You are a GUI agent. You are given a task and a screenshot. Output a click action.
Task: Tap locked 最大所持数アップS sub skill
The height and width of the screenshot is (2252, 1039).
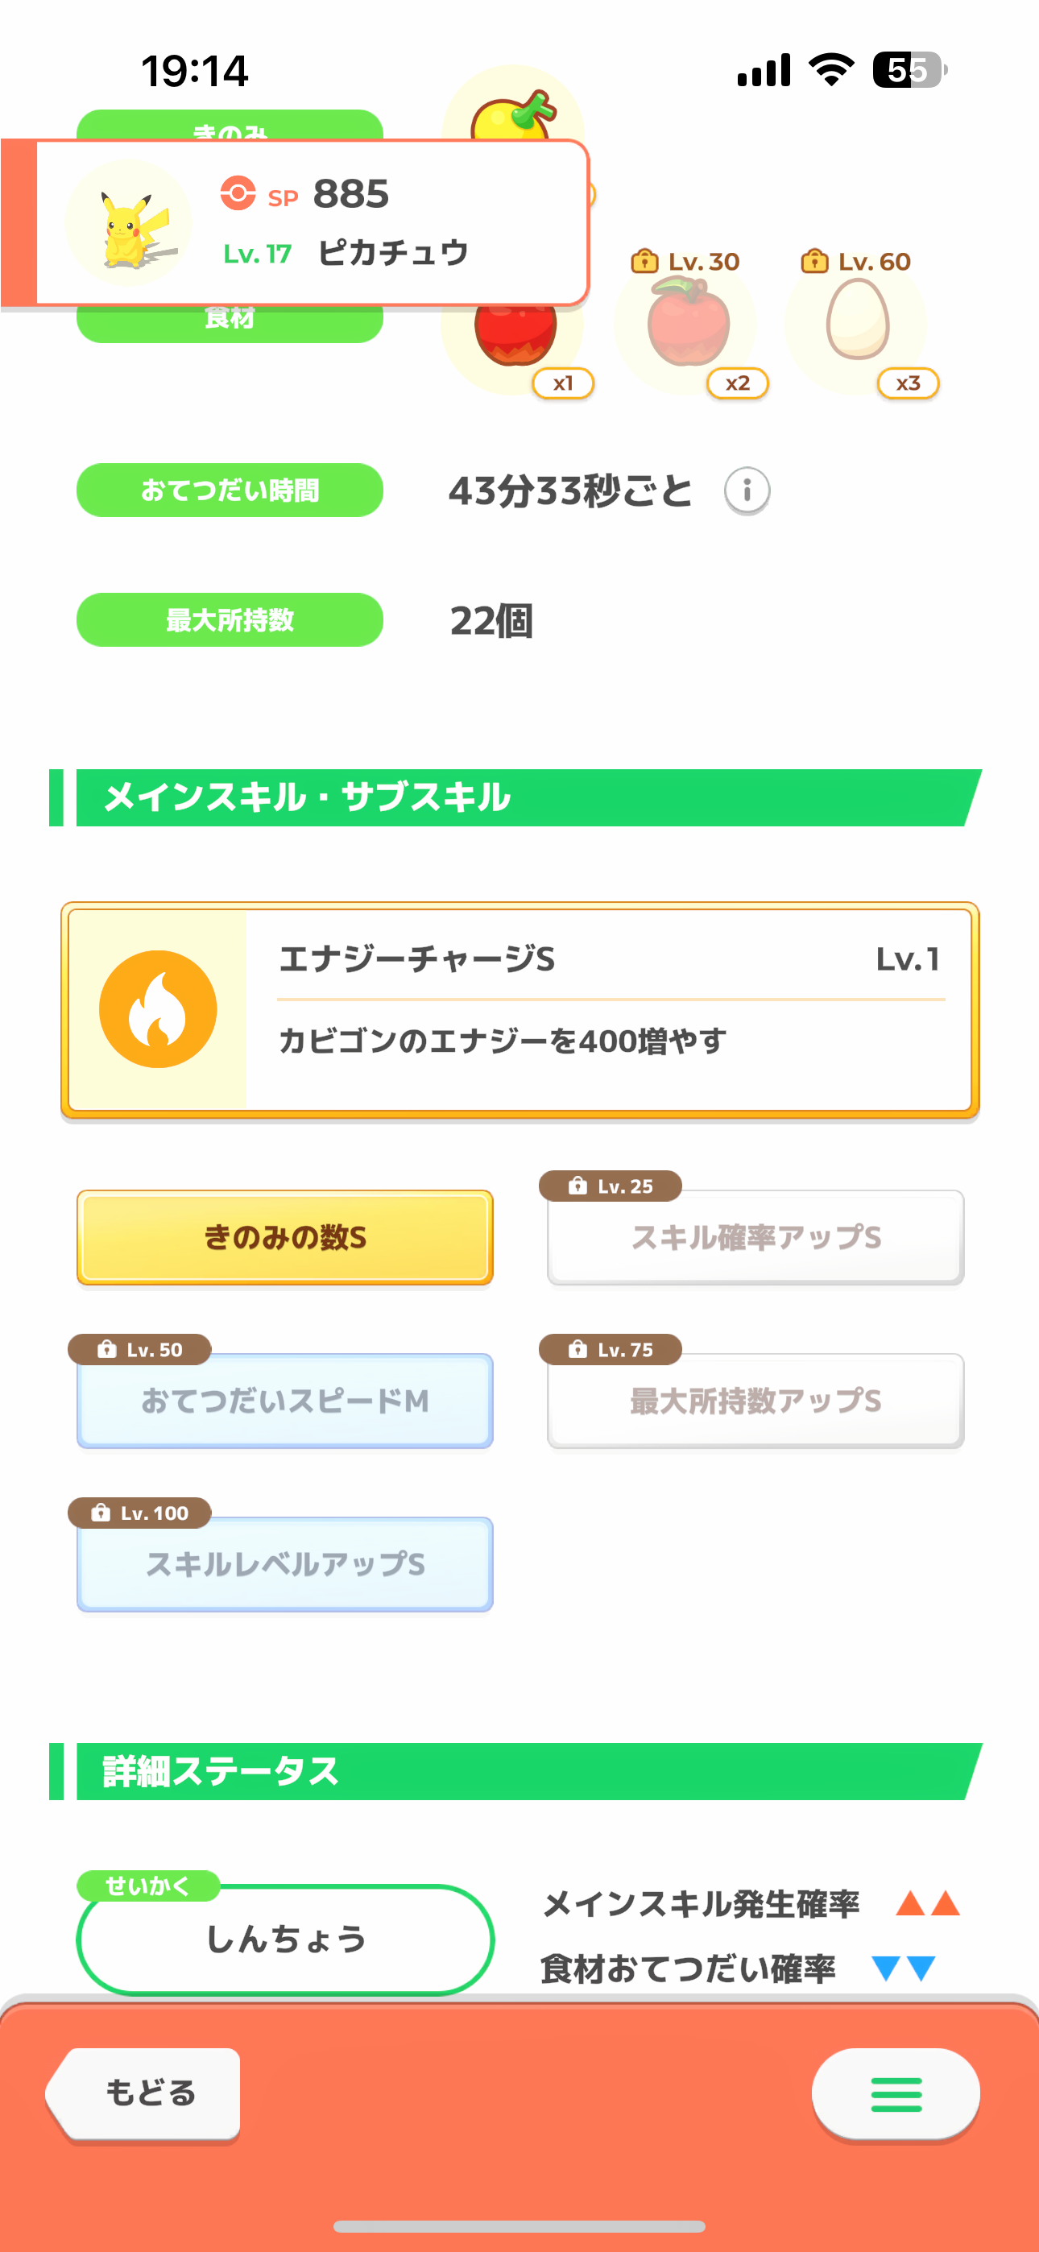755,1401
